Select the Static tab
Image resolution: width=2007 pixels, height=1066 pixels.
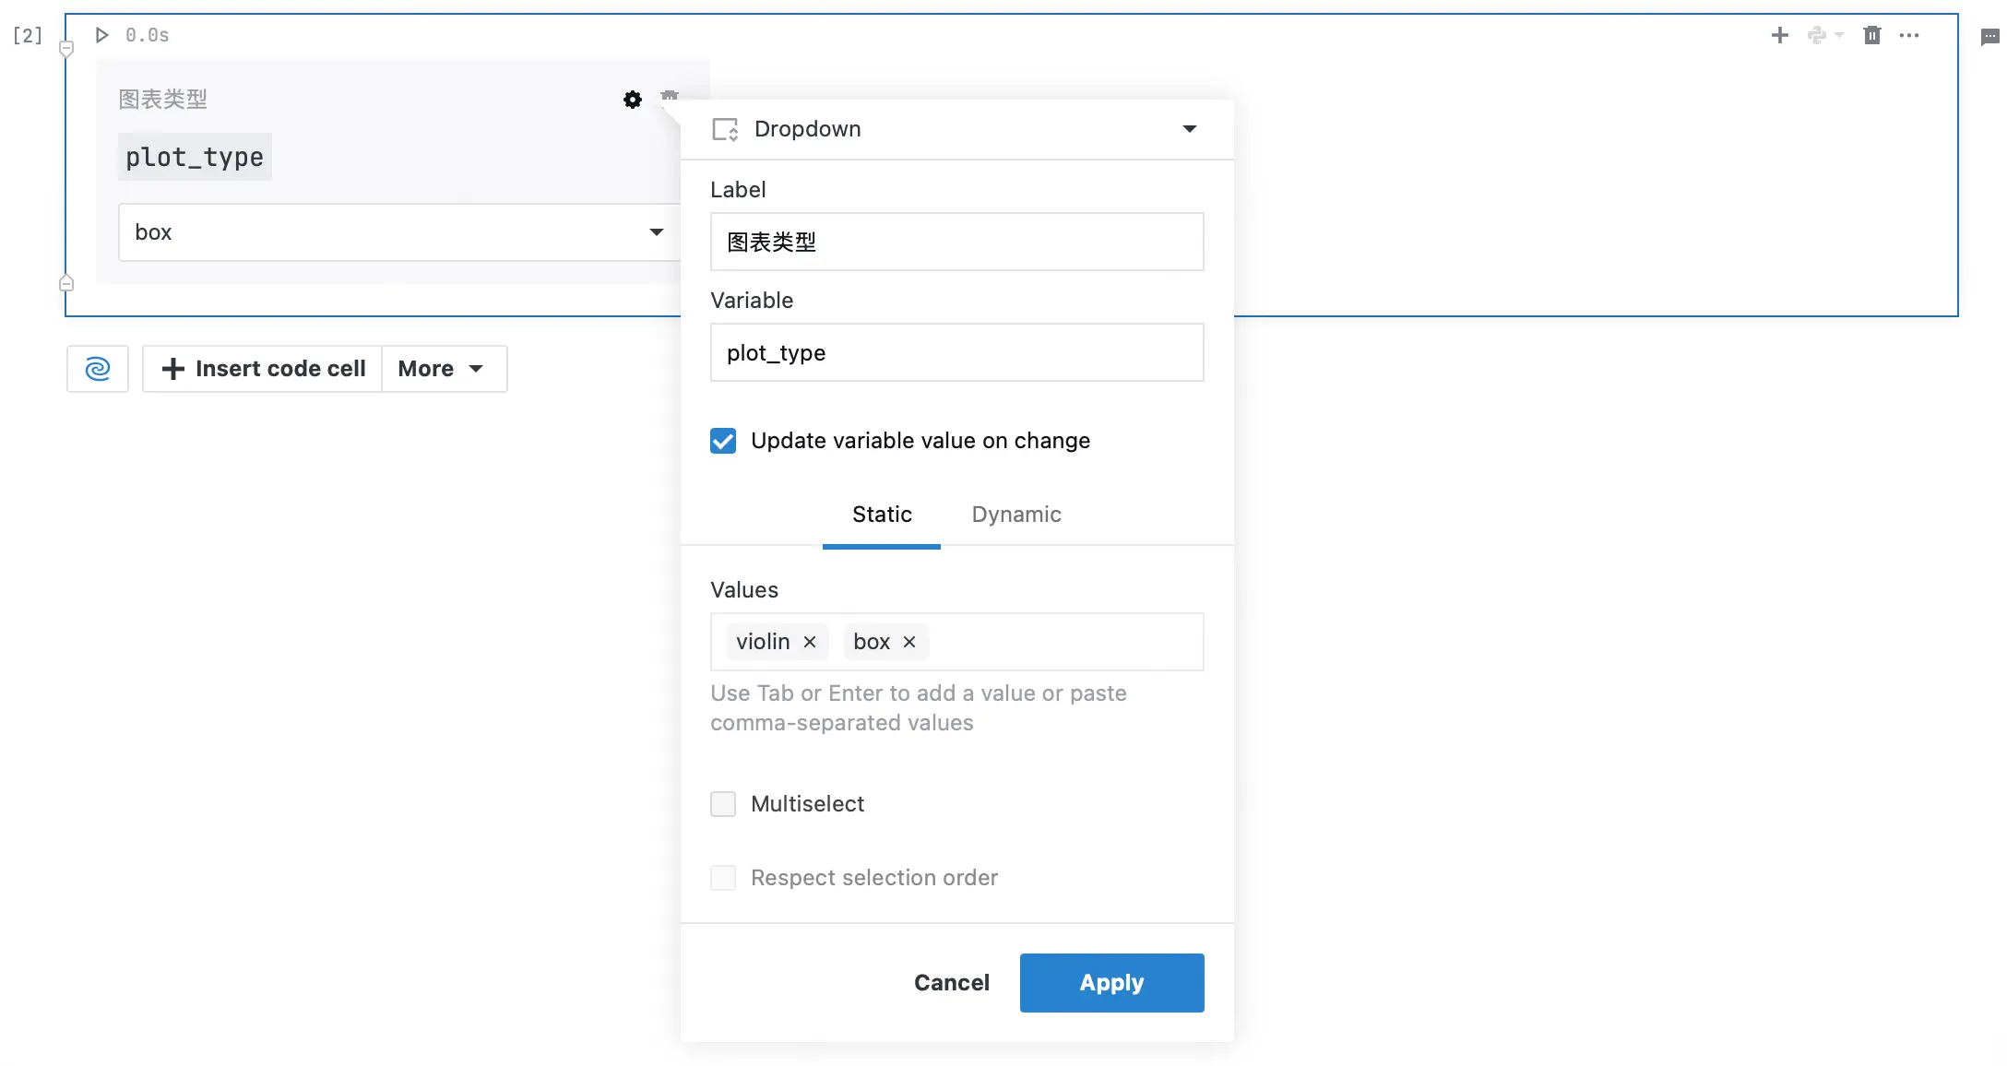pyautogui.click(x=882, y=514)
